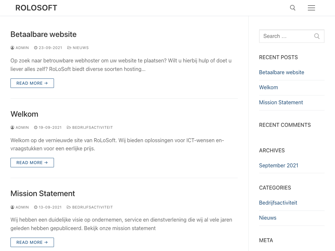The image size is (335, 251).
Task: Open Bedrijfsactiviteit in sidebar Categories
Action: (x=278, y=203)
